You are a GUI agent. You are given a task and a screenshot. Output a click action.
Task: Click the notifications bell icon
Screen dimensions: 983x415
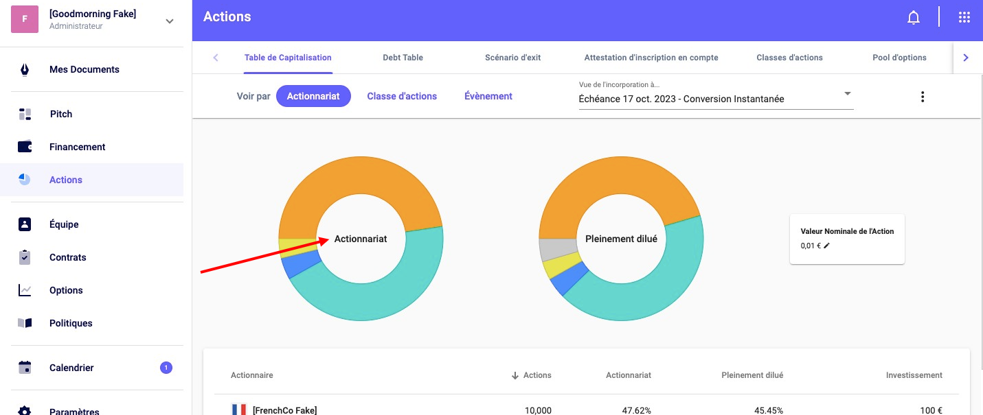coord(913,18)
